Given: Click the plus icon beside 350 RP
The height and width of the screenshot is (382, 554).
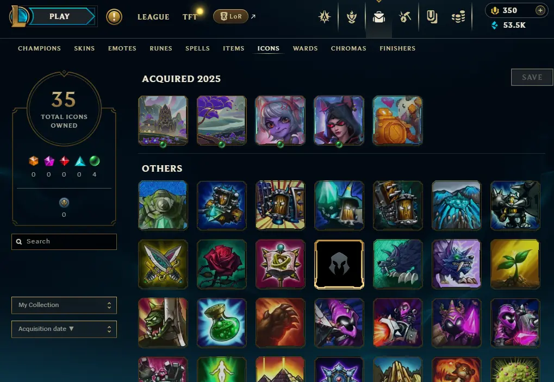Looking at the screenshot, I should click(x=540, y=10).
